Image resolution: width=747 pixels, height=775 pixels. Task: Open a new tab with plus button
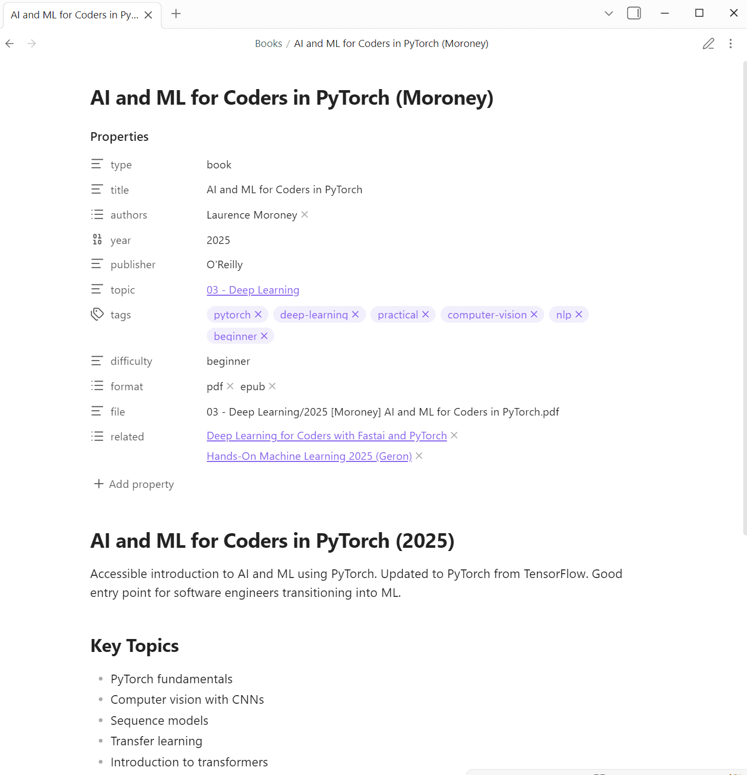click(x=176, y=14)
